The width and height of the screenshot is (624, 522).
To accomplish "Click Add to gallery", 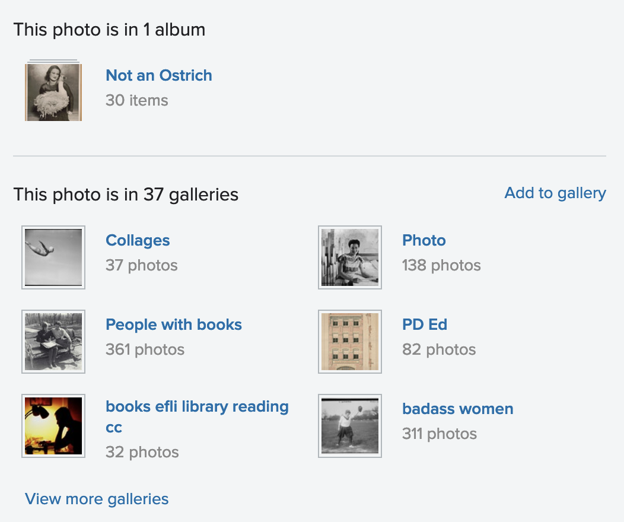I will (555, 193).
